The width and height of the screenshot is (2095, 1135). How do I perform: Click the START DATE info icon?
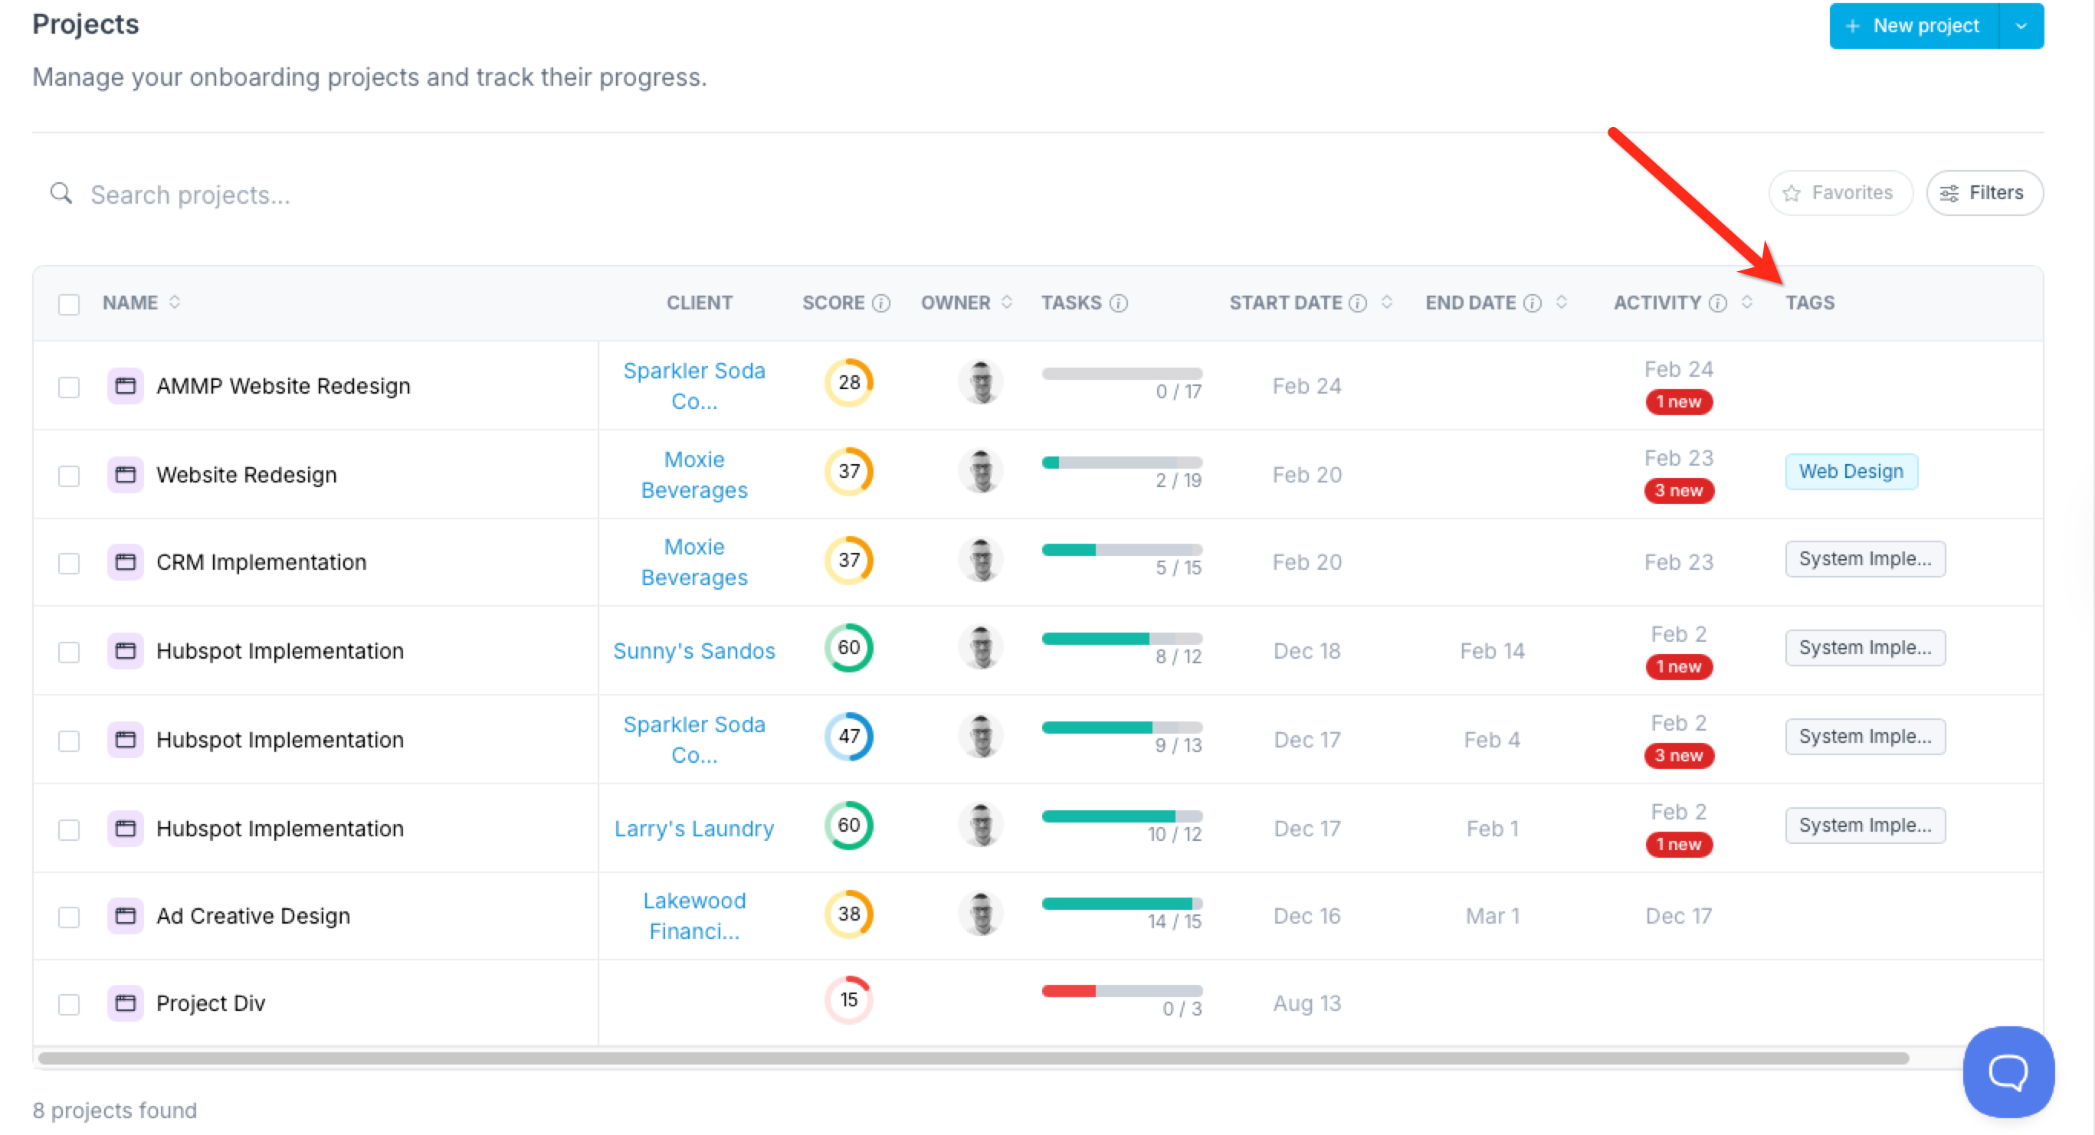pos(1357,303)
